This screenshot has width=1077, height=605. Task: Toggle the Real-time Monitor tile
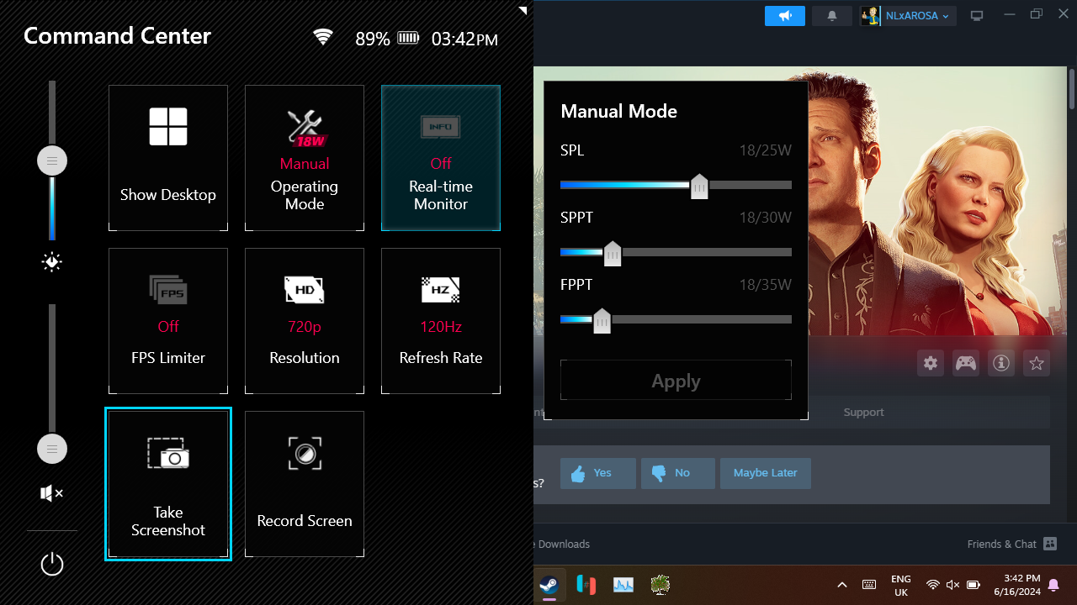441,158
